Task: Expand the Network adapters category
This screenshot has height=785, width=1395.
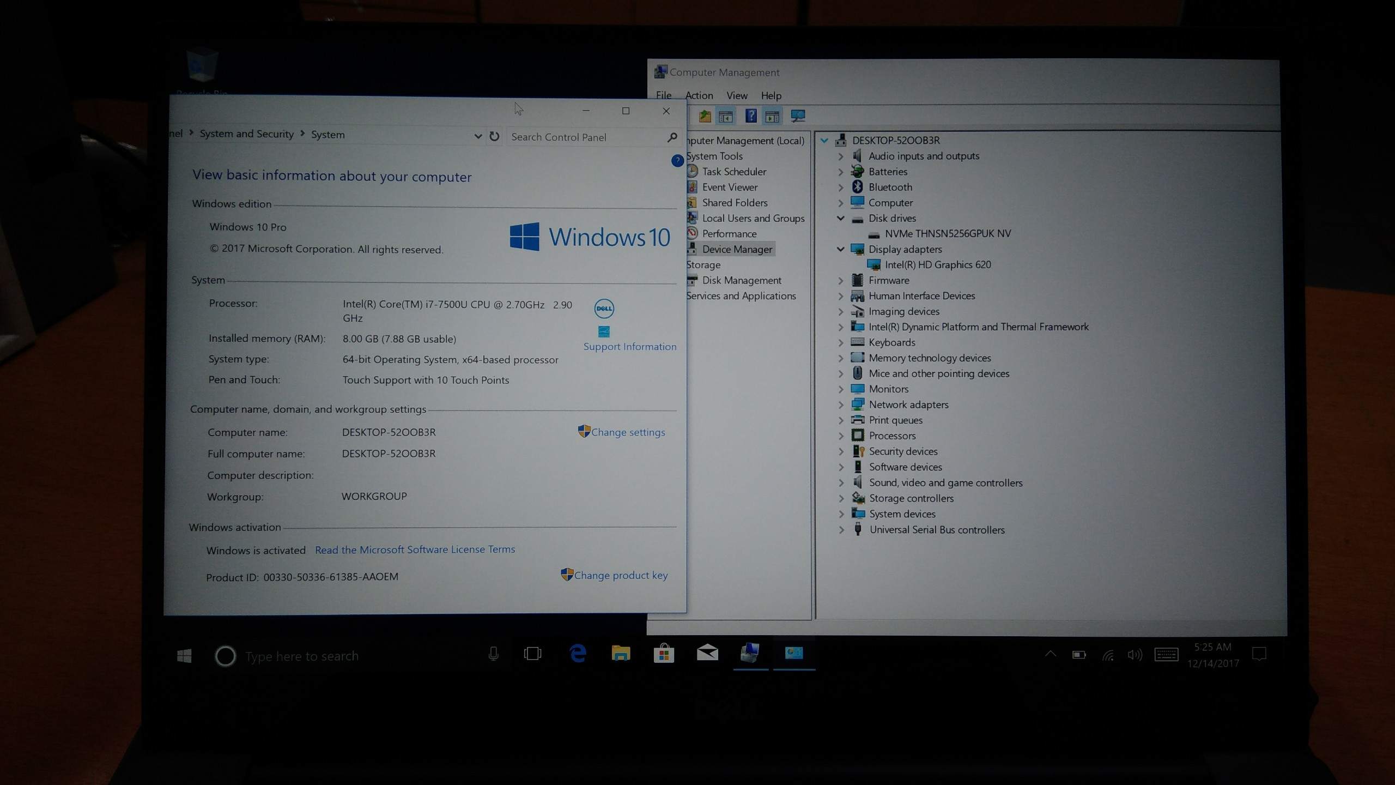Action: (x=841, y=405)
